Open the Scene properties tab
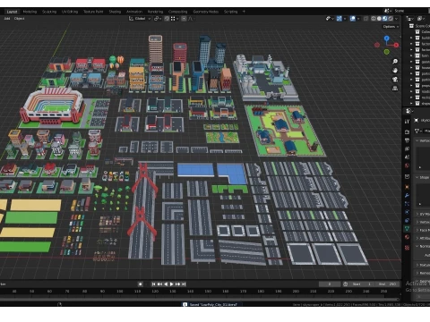 407,157
